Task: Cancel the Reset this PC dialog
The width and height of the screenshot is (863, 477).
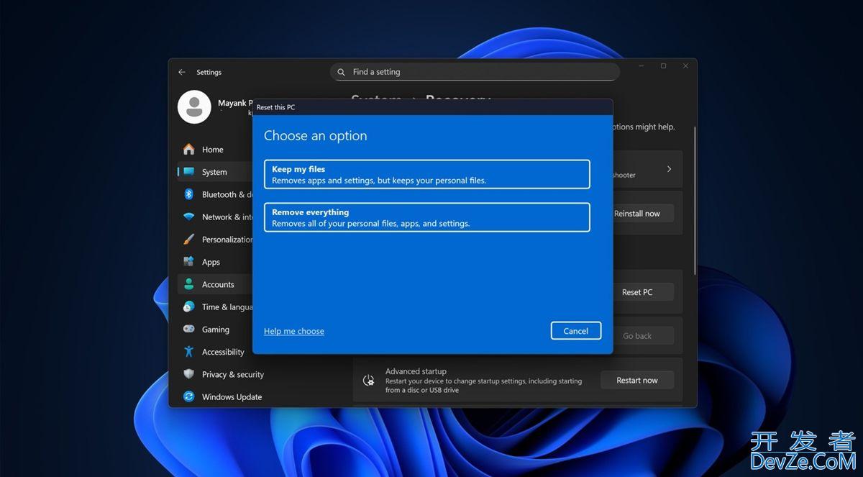Action: pyautogui.click(x=576, y=331)
